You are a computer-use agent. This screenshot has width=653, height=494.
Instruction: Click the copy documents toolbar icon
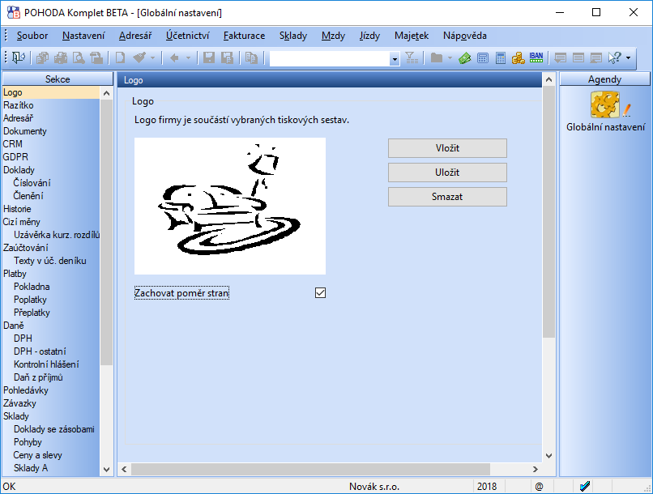[42, 57]
